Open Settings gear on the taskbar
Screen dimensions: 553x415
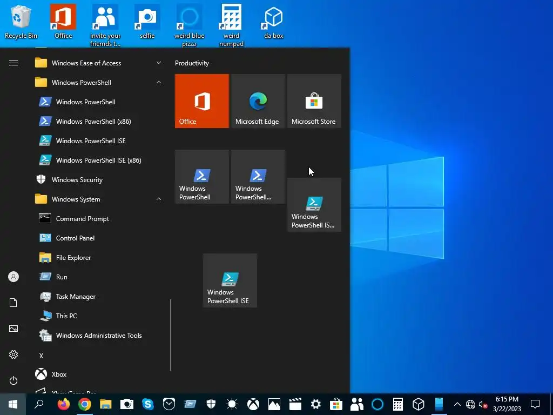[x=315, y=404]
